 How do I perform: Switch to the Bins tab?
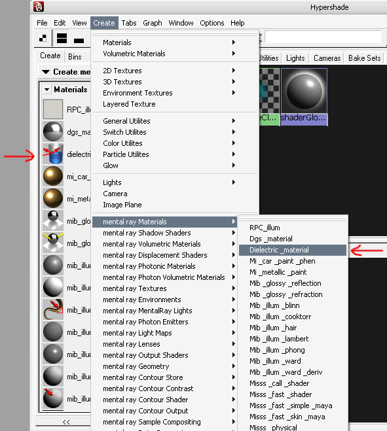(x=75, y=57)
